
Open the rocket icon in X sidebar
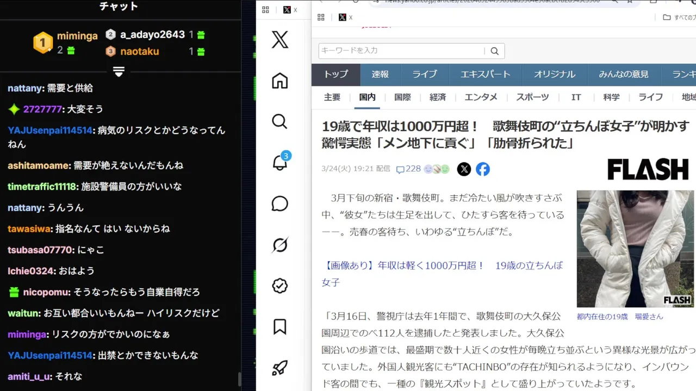pos(279,368)
